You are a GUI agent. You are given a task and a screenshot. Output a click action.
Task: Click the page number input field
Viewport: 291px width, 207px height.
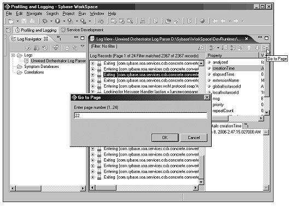[141, 116]
